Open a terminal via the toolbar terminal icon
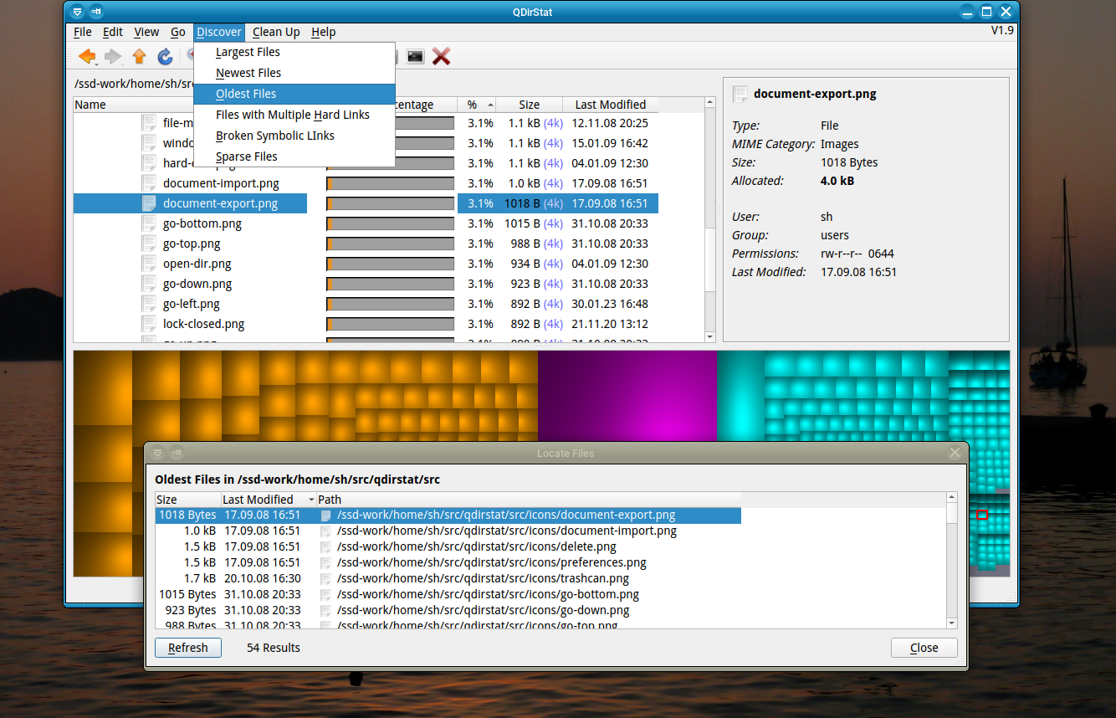This screenshot has width=1116, height=718. 415,56
